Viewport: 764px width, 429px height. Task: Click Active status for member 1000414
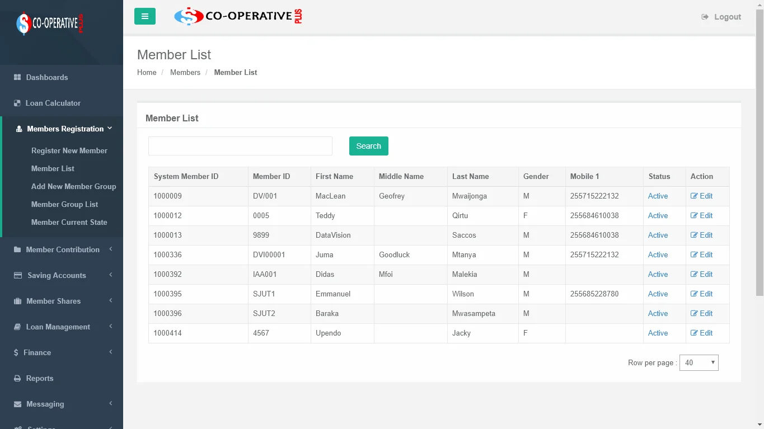[x=658, y=333]
